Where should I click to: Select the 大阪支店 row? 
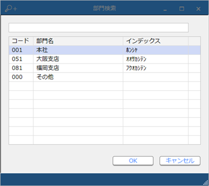pyautogui.click(x=105, y=59)
